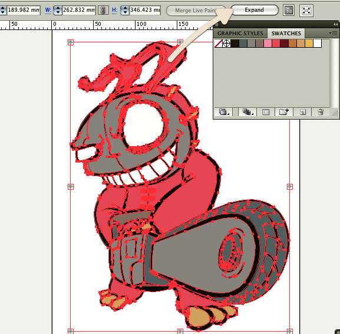Select the white swatch

point(317,44)
